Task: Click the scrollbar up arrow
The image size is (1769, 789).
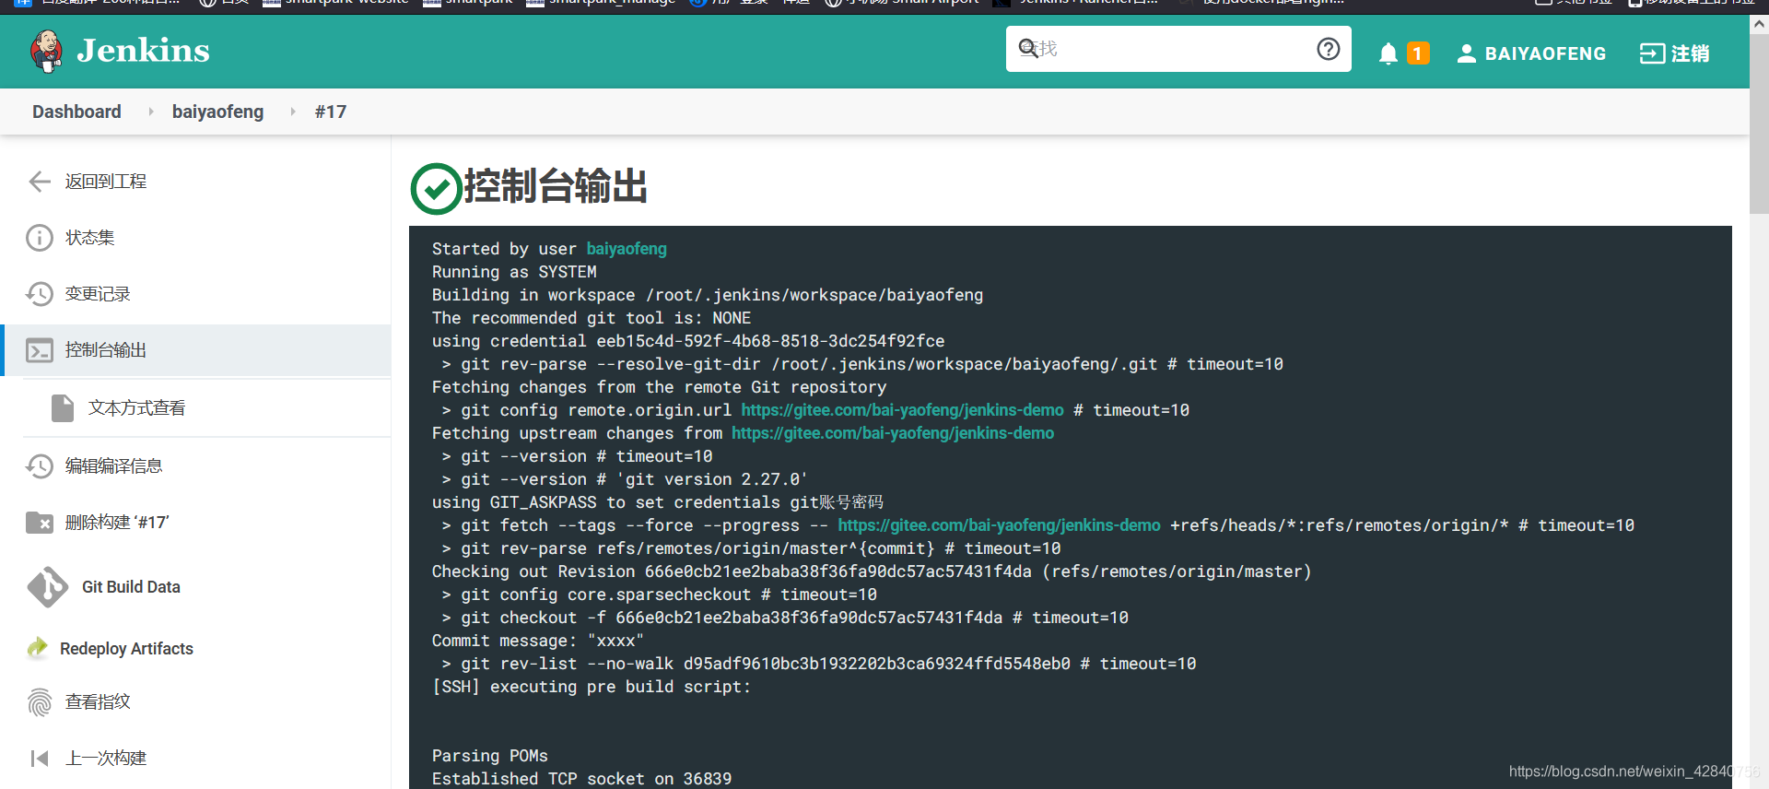Action: tap(1759, 25)
